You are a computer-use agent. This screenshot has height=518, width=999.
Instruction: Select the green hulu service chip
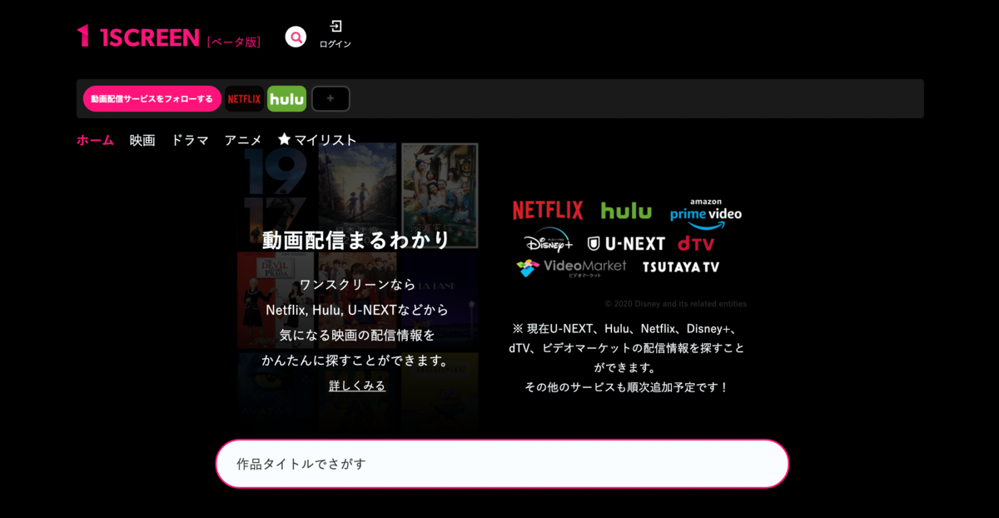click(x=286, y=99)
